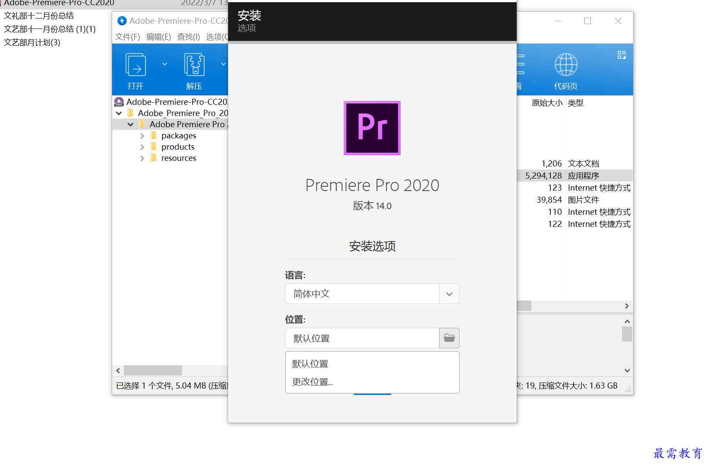Click the 原始大小 column header
The width and height of the screenshot is (706, 467).
(547, 103)
